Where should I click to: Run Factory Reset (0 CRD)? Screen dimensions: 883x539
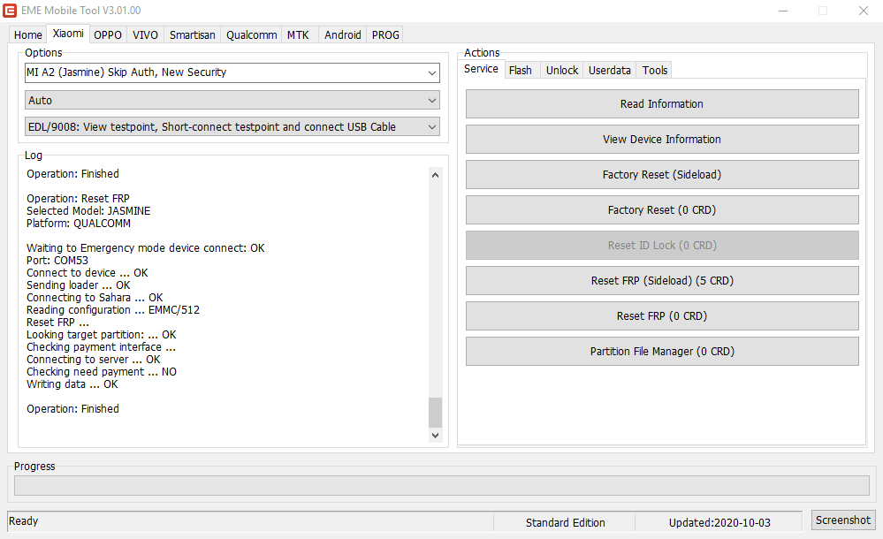coord(662,210)
